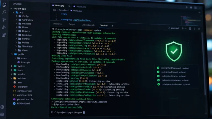This screenshot has width=212, height=119.
Task: Click the green shield checkmark icon
Action: point(174,52)
